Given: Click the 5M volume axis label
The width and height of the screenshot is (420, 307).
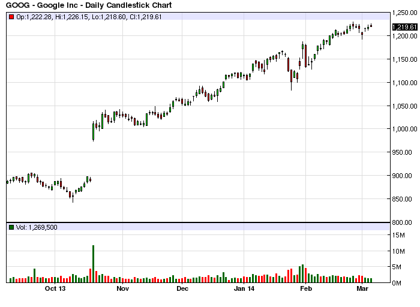Looking at the screenshot, I should [397, 267].
